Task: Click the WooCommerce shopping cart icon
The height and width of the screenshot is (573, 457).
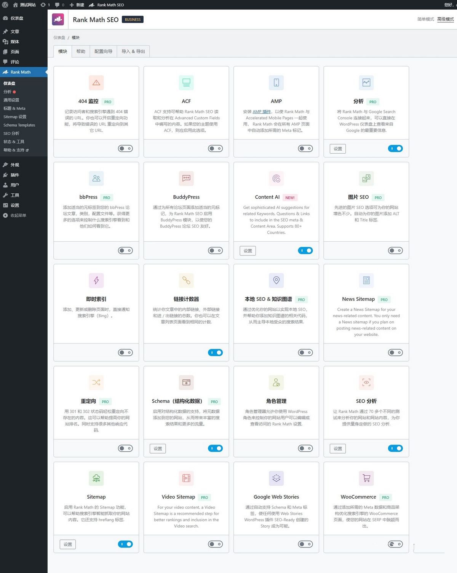Action: pos(366,478)
